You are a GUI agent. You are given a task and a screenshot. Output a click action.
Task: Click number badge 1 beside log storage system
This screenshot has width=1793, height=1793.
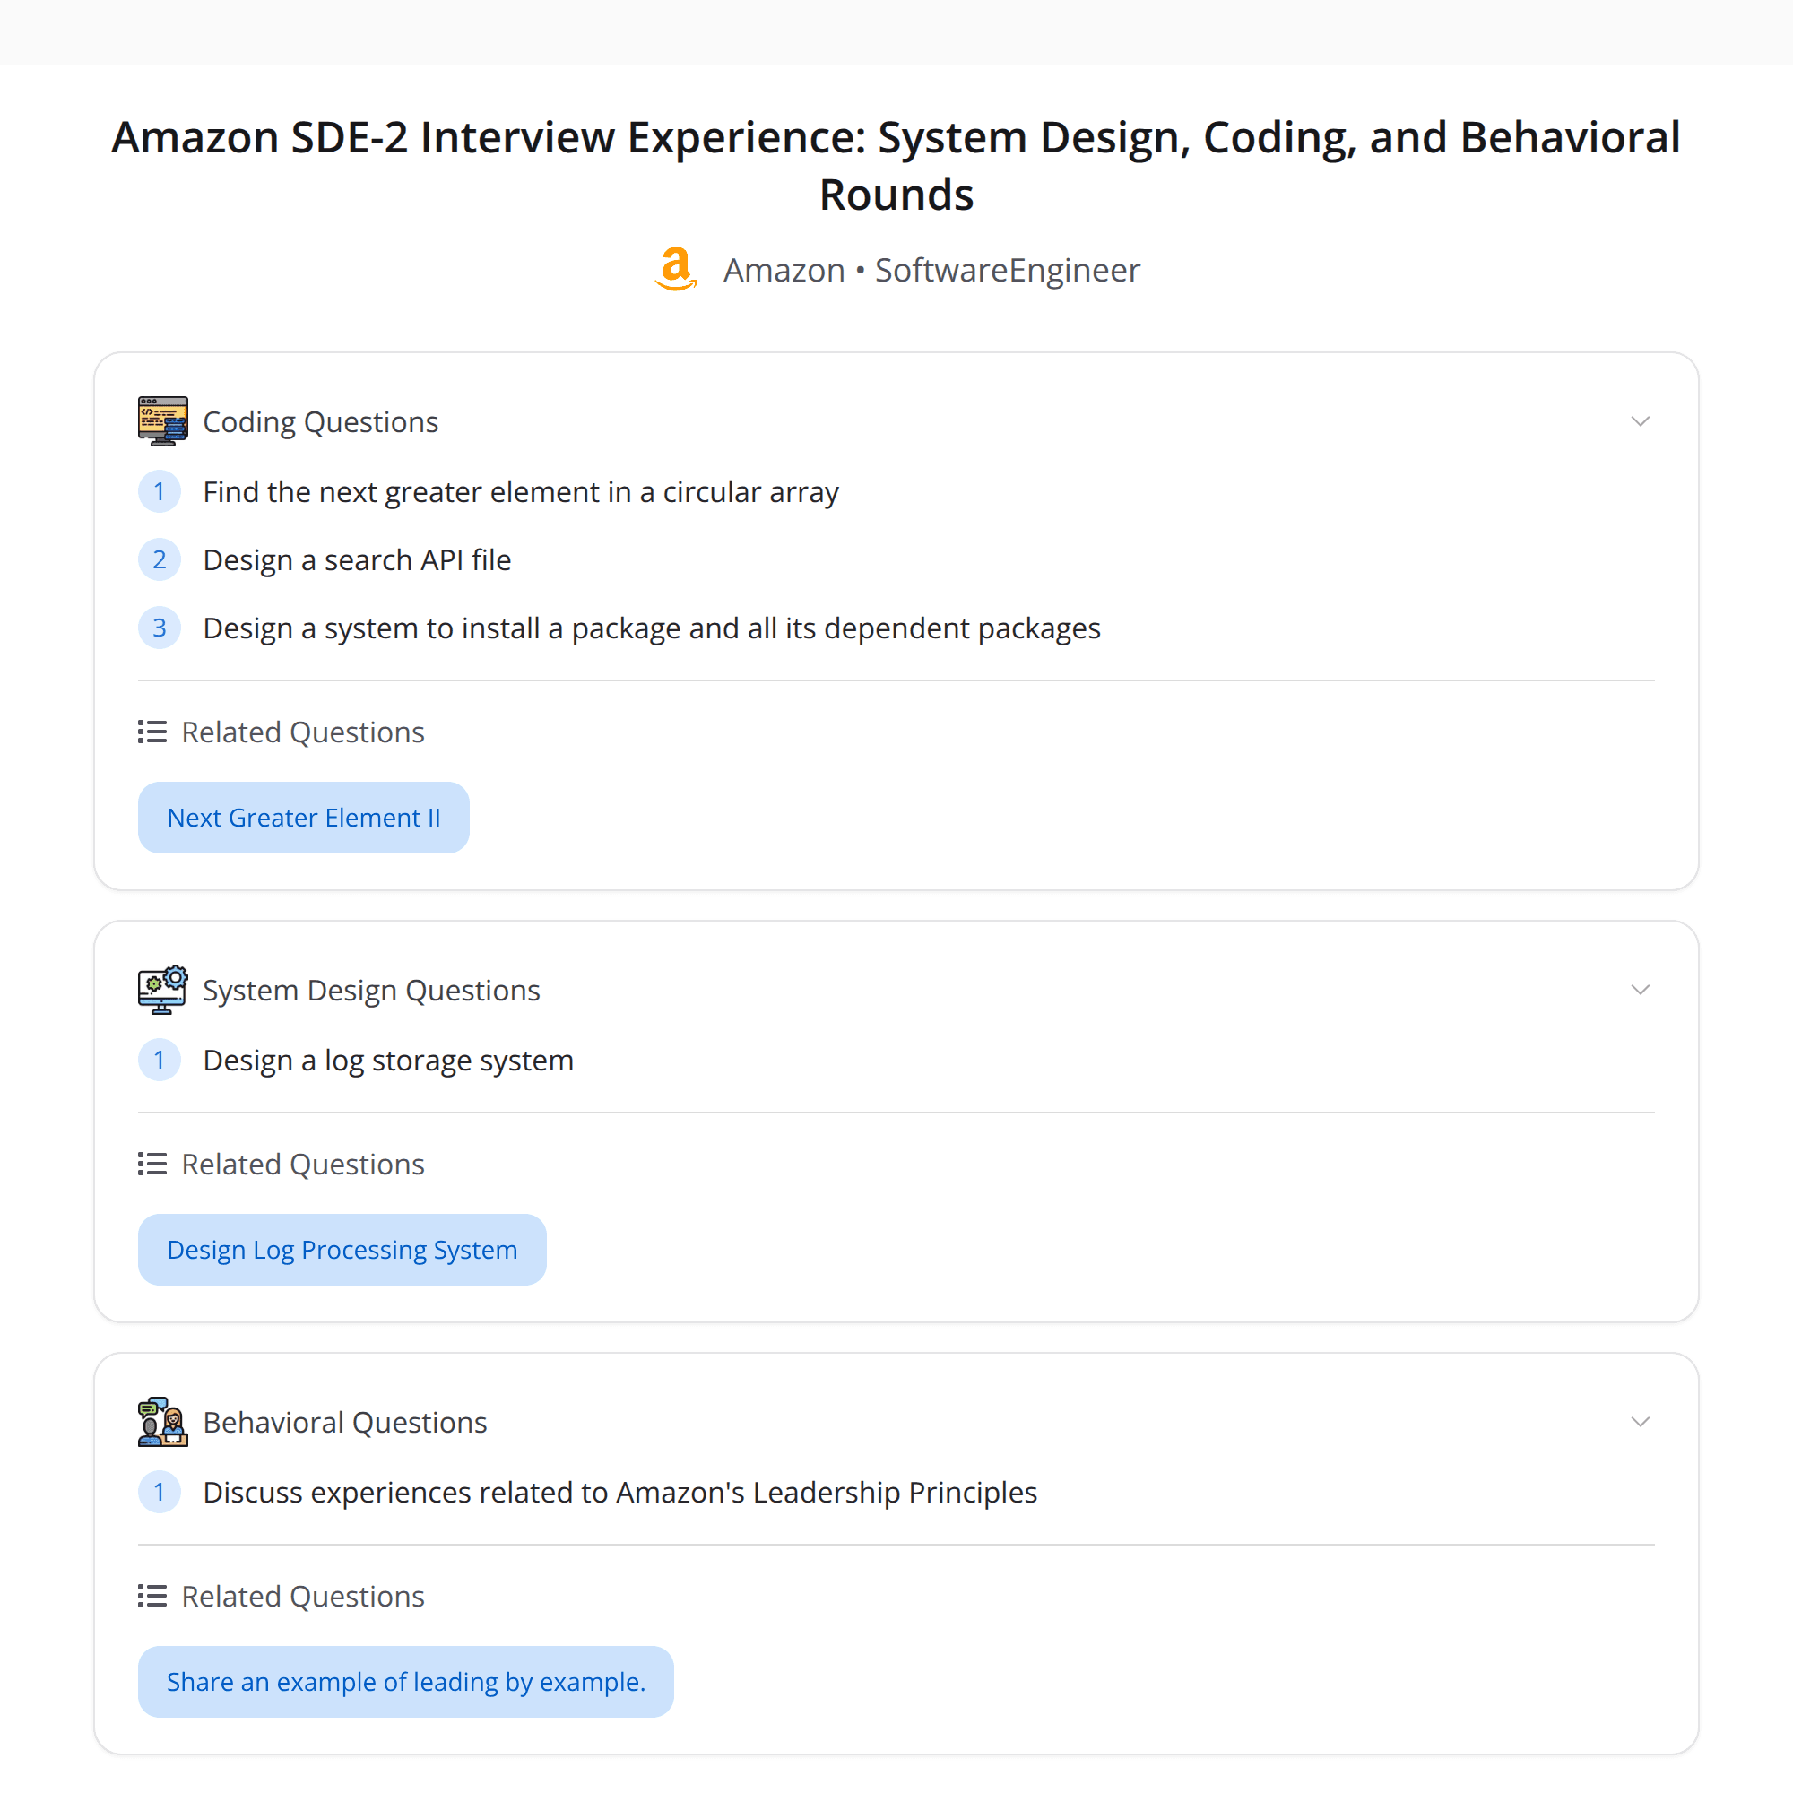pos(160,1060)
